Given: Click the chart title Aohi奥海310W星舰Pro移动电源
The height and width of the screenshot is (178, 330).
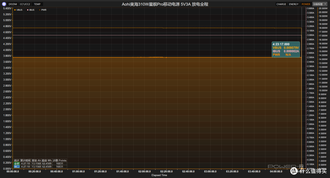Looking at the screenshot, I should pos(150,4).
